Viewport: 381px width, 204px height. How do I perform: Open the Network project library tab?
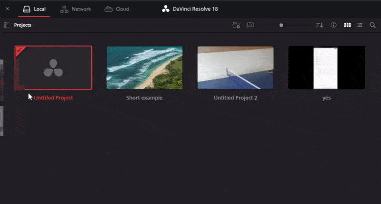coord(75,9)
